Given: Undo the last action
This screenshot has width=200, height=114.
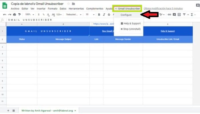Looking at the screenshot, I should (x=5, y=15).
